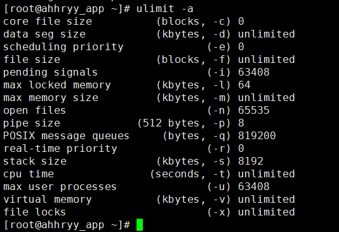339x232 pixels.
Task: Click the '(512 bytes, -p)' unit text
Action: click(184, 123)
